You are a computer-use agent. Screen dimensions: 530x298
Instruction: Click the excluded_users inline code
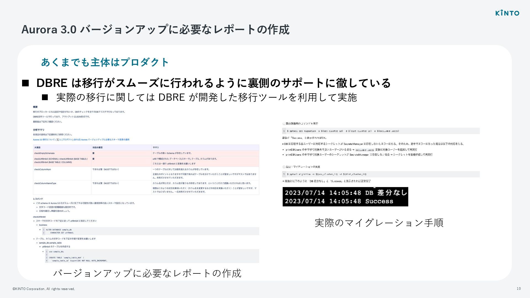point(364,150)
